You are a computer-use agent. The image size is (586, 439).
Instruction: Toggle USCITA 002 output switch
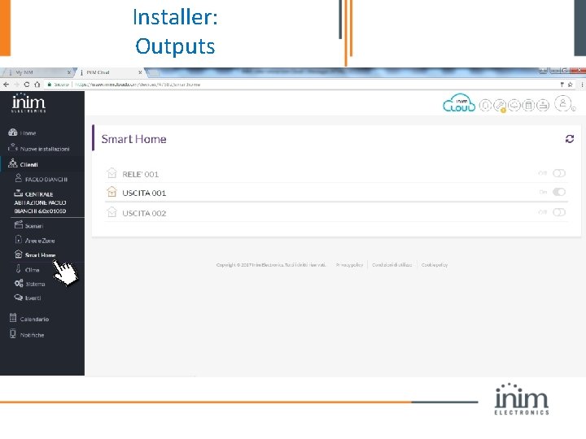559,212
